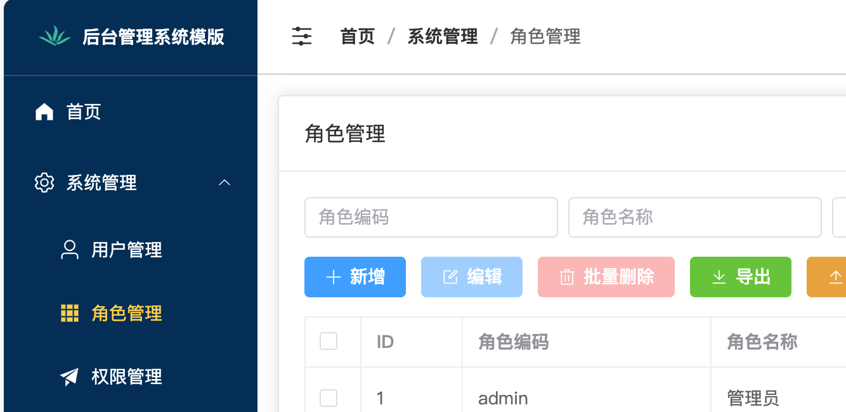
Task: Click the paper plane icon beside 权限管理
Action: coord(69,377)
